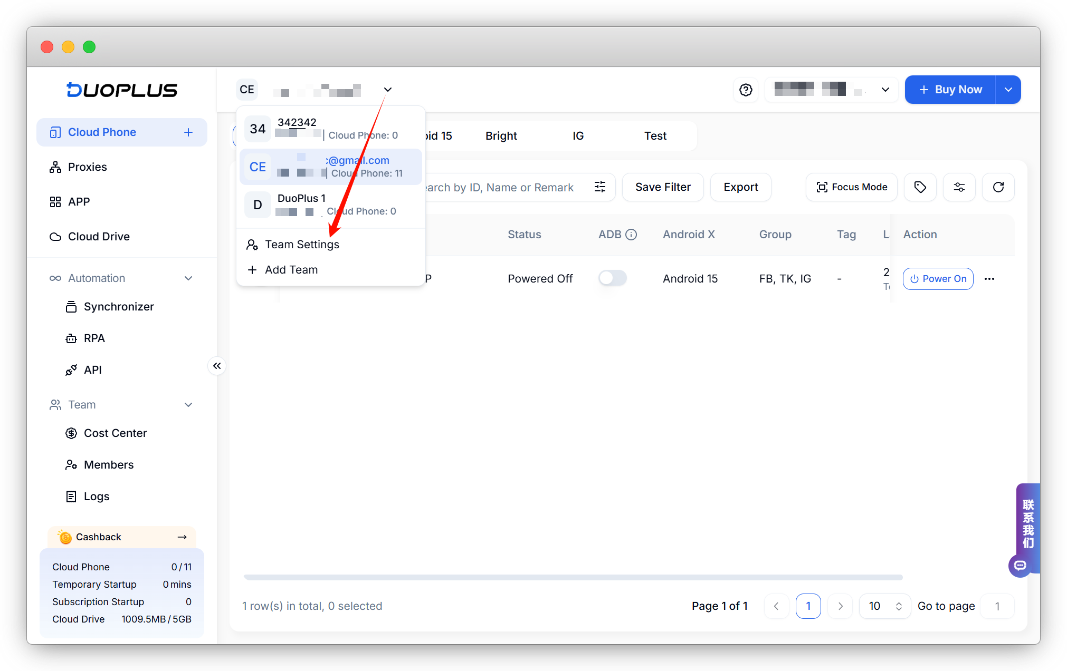Click plus icon beside Cloud Phone
Viewport: 1067px width, 671px height.
point(188,132)
